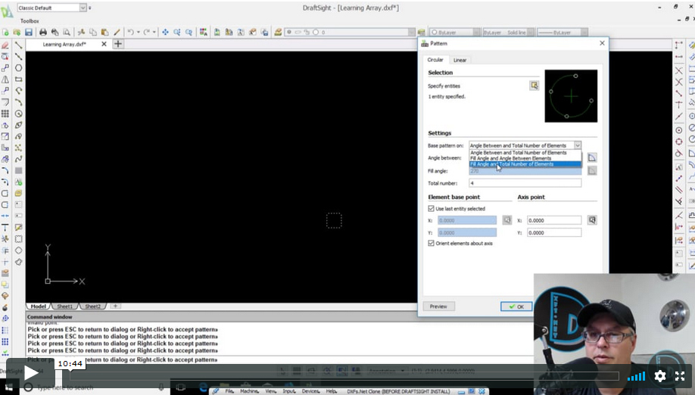The image size is (695, 395).
Task: Open the Base pattern on dropdown arrow
Action: pyautogui.click(x=578, y=145)
